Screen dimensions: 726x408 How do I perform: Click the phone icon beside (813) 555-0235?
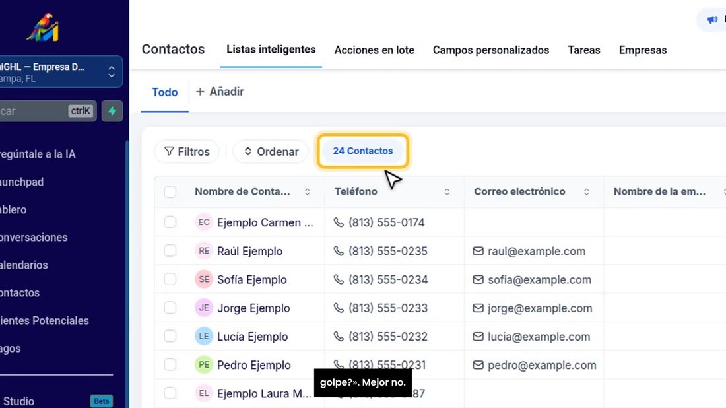[339, 251]
